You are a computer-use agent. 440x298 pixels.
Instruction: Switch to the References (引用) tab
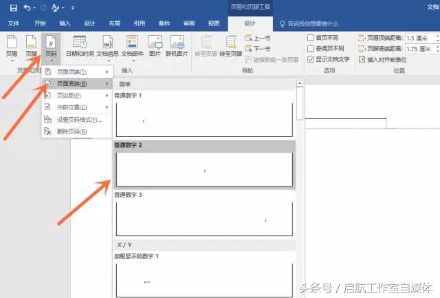click(x=139, y=23)
